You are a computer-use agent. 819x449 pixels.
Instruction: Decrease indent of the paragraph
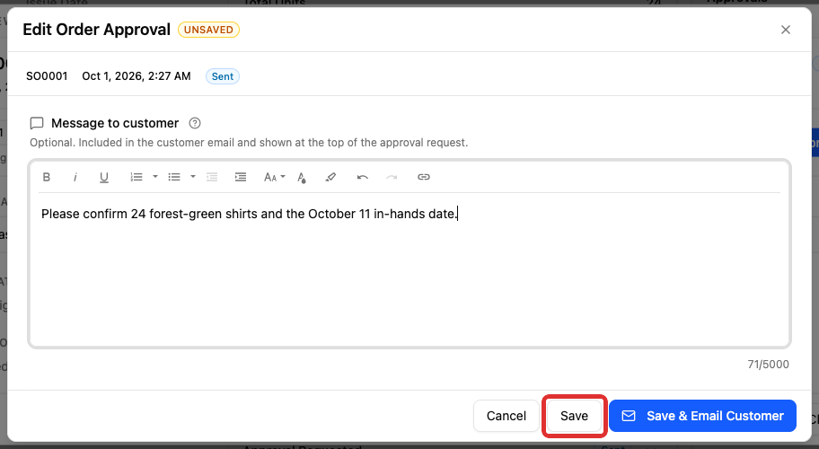pos(212,177)
